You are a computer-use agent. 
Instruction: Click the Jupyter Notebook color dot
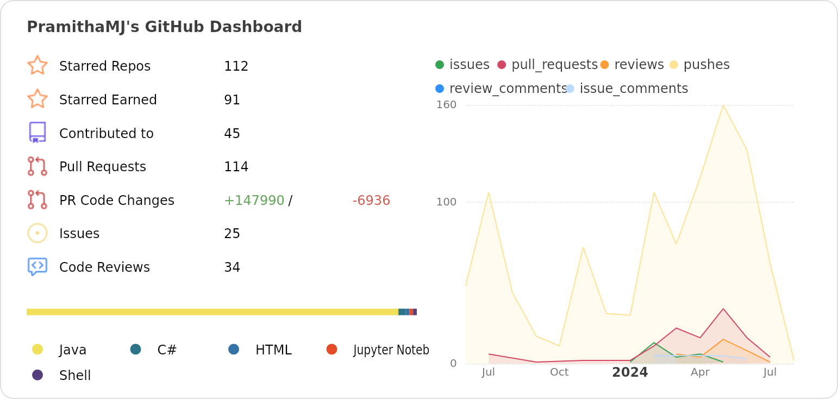[x=332, y=349]
